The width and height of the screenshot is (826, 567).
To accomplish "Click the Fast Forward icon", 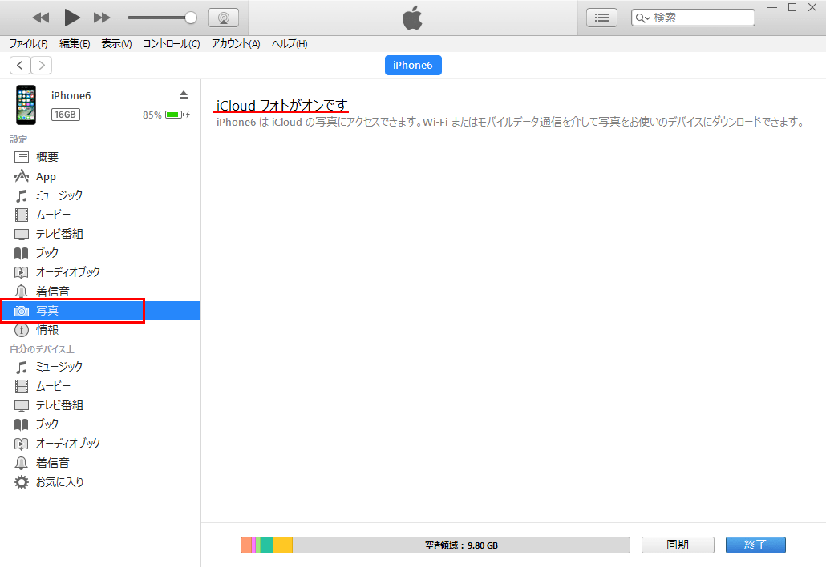I will point(102,17).
